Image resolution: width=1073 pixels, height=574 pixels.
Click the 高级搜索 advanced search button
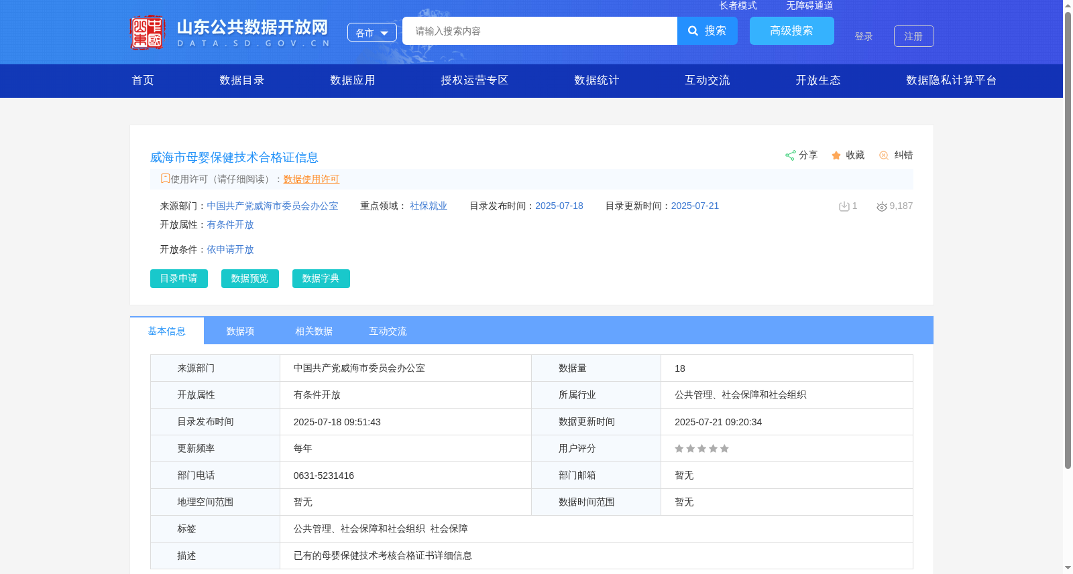click(792, 31)
